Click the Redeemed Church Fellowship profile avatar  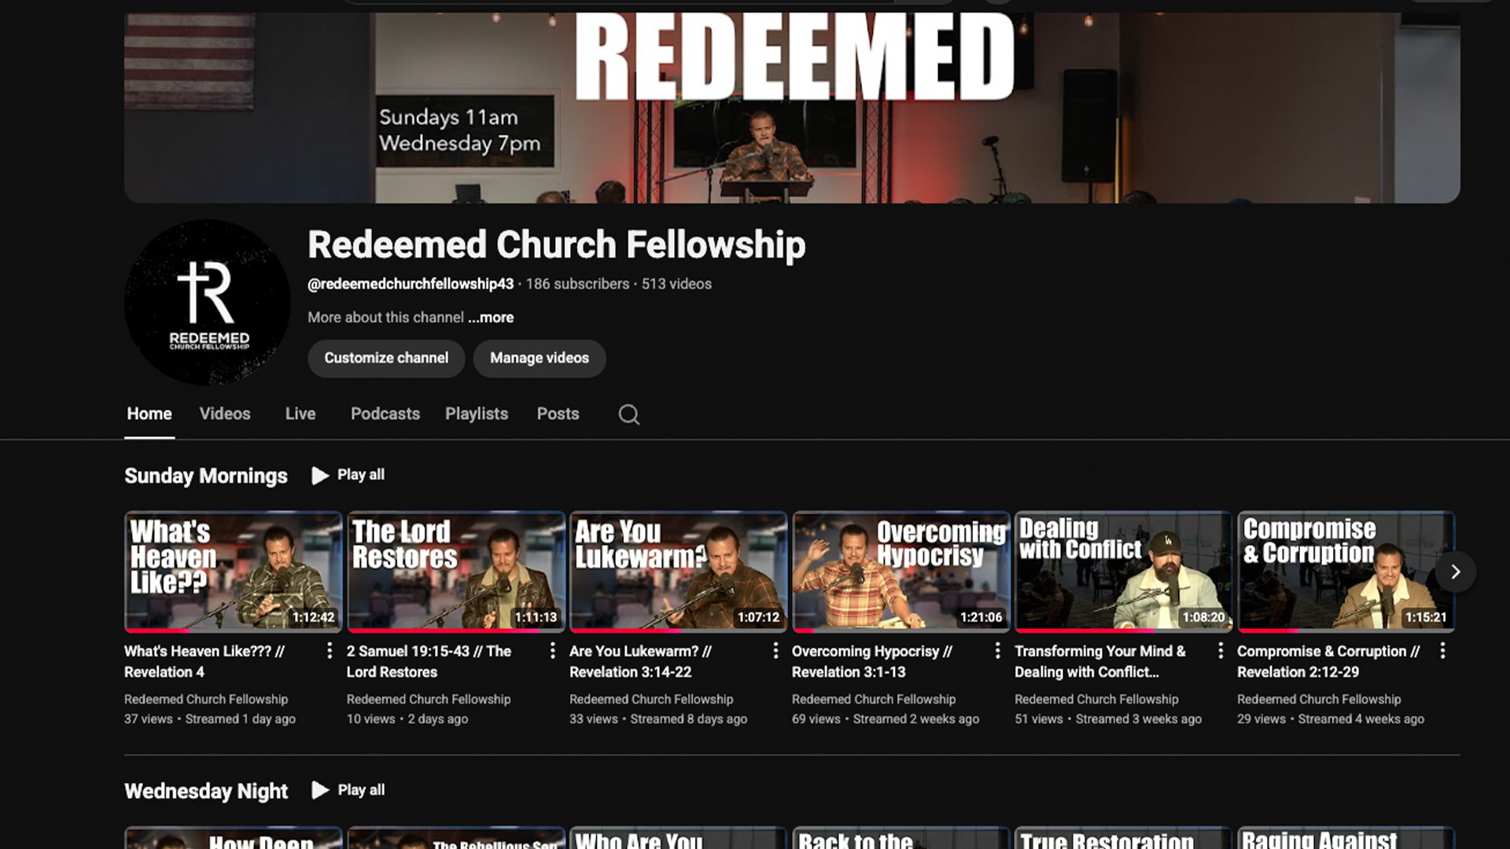[x=208, y=303]
